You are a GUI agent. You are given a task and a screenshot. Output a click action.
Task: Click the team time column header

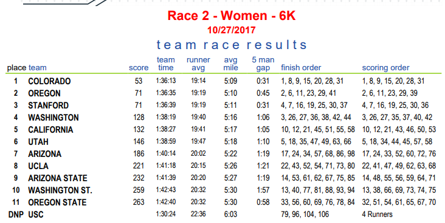tap(166, 64)
